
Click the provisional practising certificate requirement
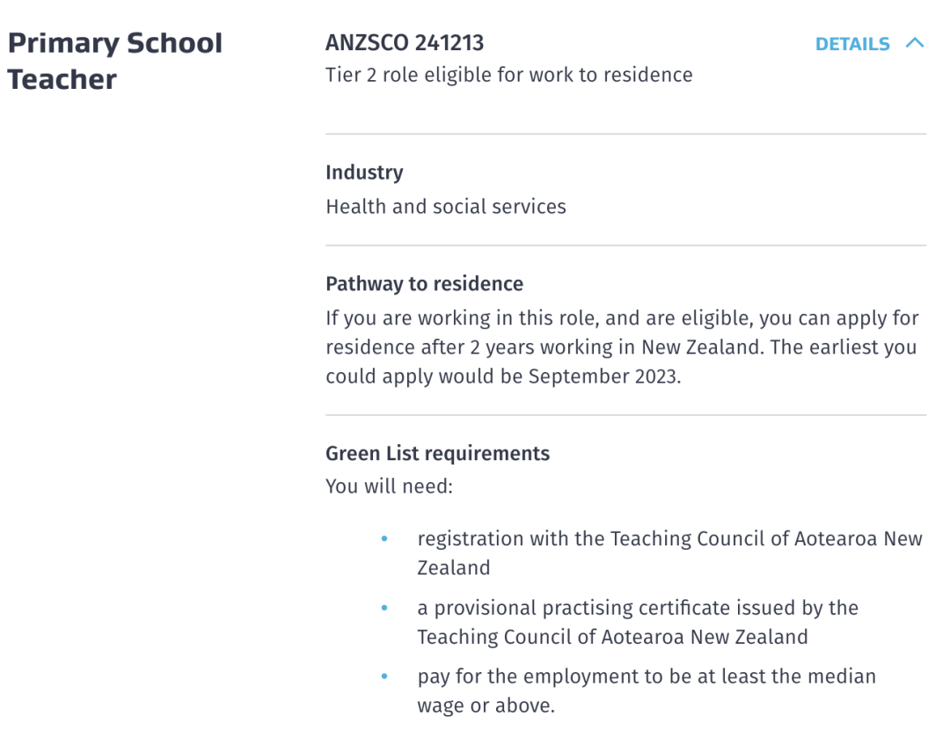tap(638, 622)
